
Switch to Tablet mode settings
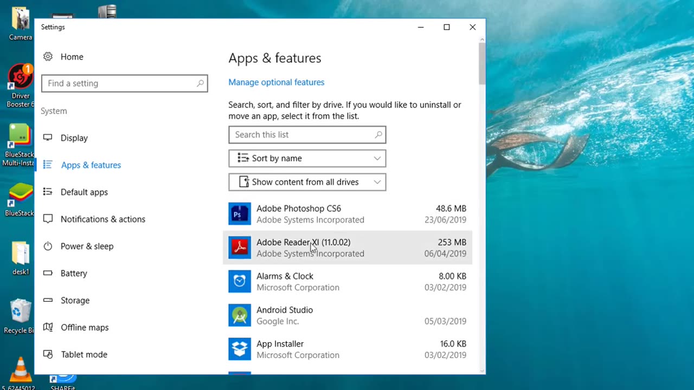click(84, 355)
